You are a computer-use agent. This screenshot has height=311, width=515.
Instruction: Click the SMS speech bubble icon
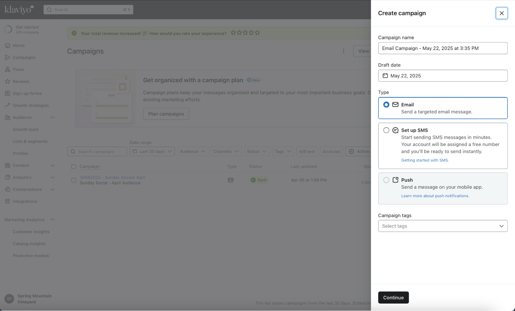click(x=395, y=130)
